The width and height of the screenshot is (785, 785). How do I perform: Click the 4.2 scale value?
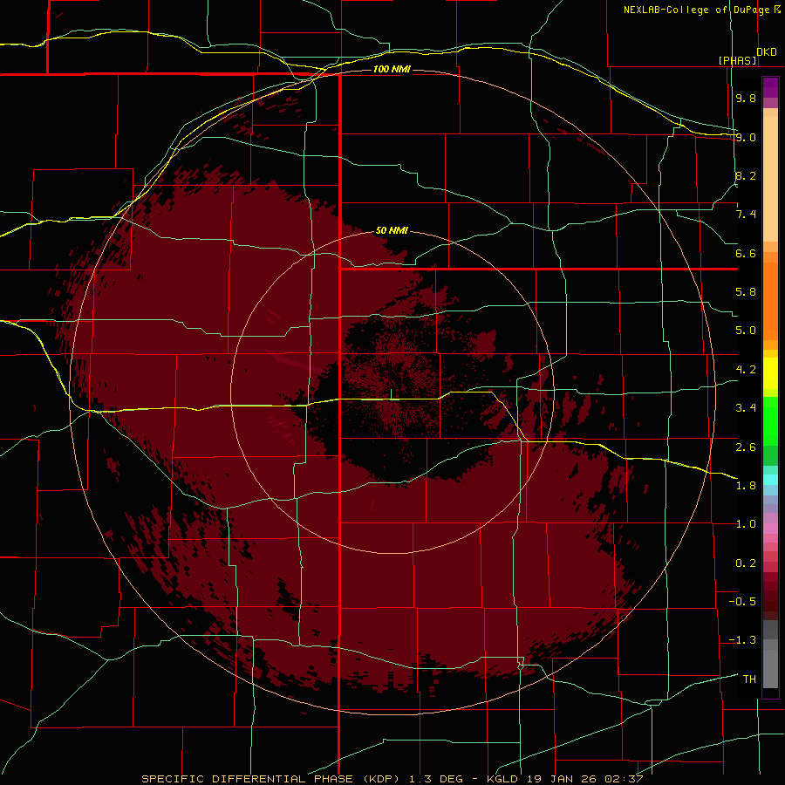pos(746,370)
